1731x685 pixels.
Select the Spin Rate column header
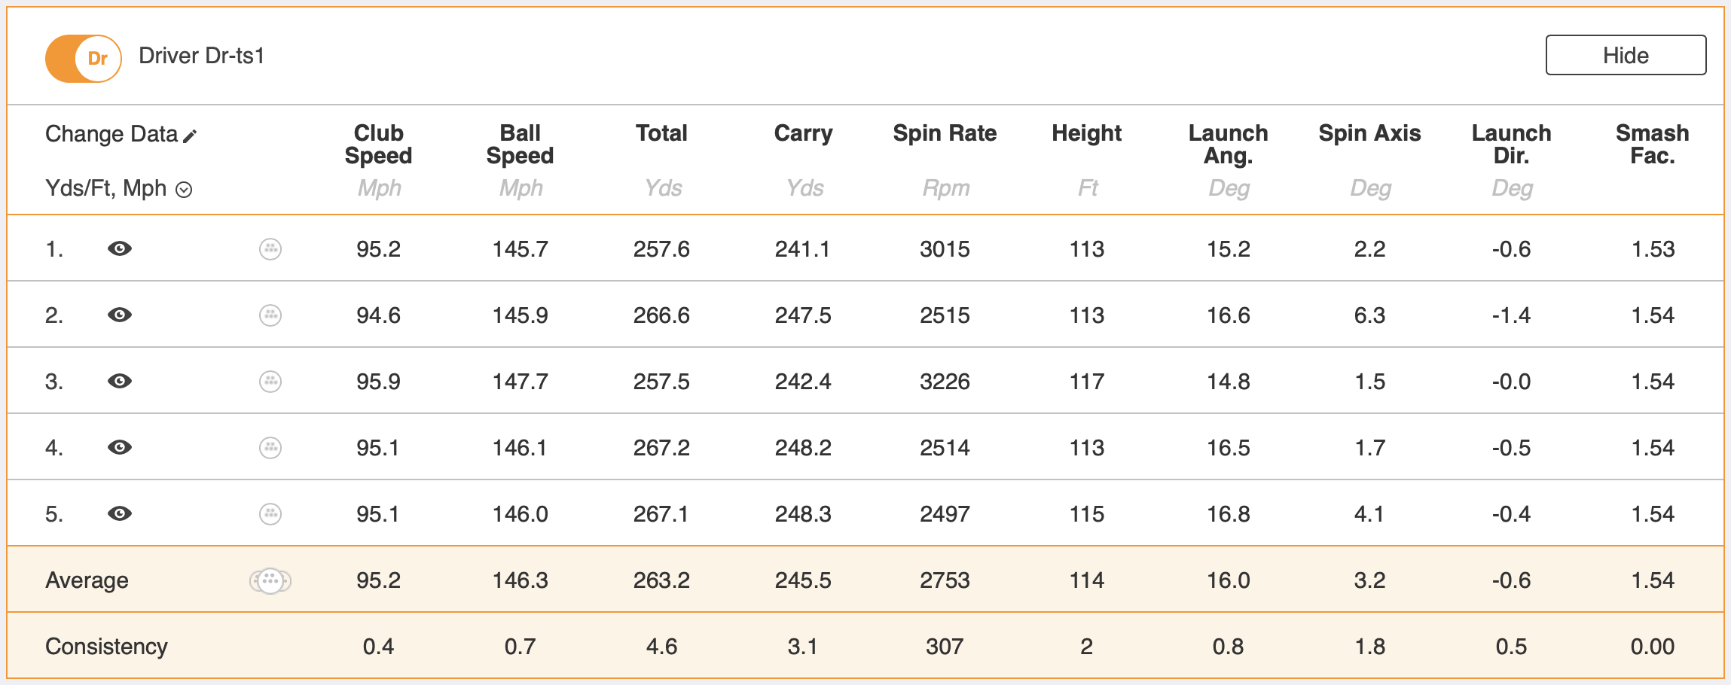click(945, 134)
